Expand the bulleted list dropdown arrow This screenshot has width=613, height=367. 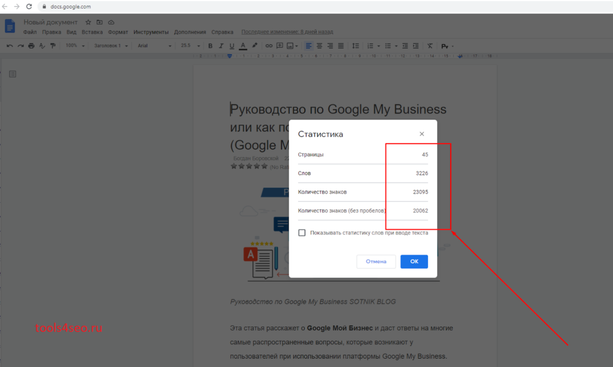tap(396, 46)
